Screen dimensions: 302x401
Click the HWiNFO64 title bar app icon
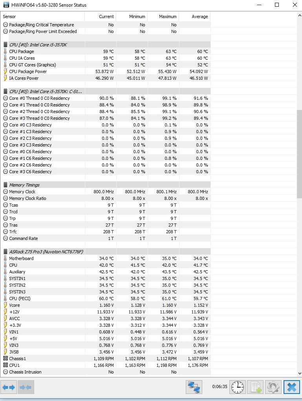(5, 5)
